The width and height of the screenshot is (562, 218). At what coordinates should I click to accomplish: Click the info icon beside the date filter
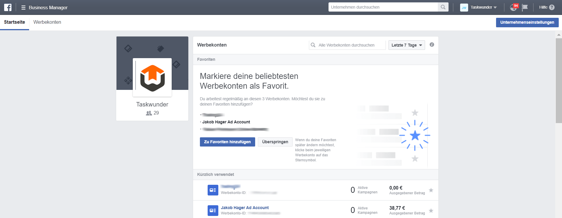432,45
